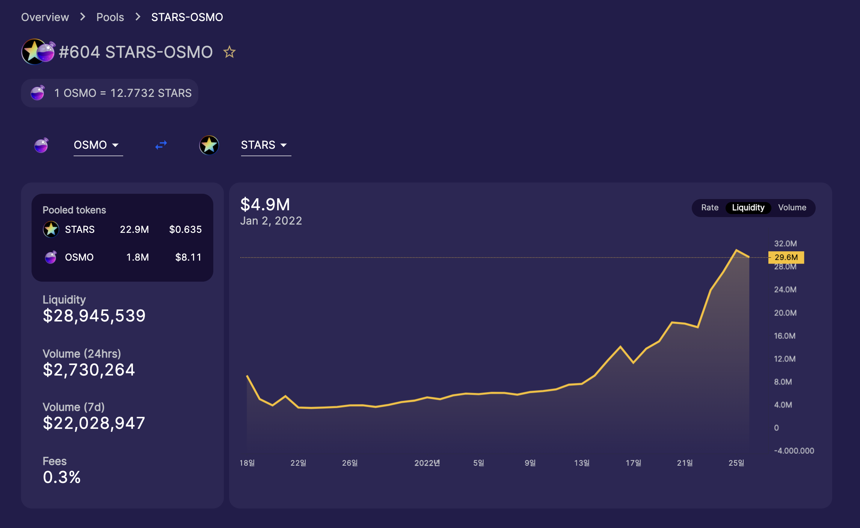Click OSMO icon beside OSMO selector
The image size is (860, 528).
click(41, 145)
